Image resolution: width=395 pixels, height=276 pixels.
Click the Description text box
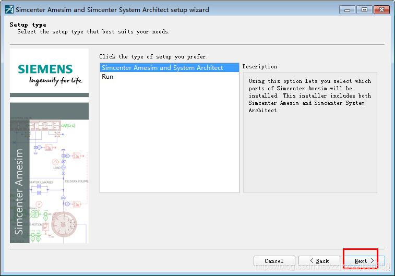click(x=310, y=133)
